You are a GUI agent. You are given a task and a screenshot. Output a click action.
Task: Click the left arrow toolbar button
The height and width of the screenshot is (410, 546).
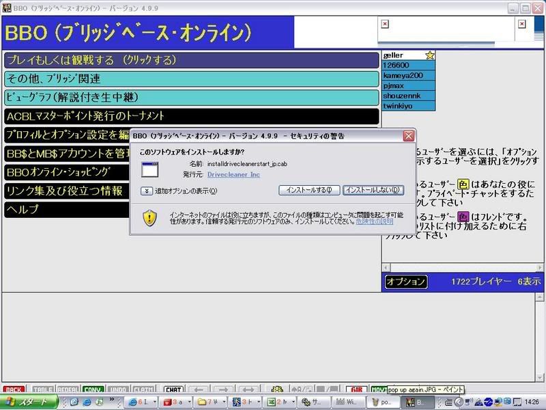[199, 389]
